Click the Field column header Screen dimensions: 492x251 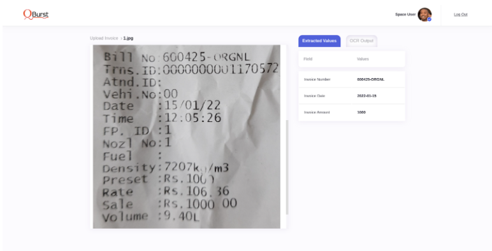[308, 59]
